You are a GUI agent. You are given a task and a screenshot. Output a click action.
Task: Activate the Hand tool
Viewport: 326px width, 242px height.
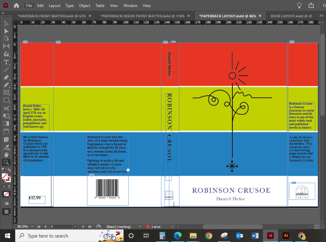(6, 154)
